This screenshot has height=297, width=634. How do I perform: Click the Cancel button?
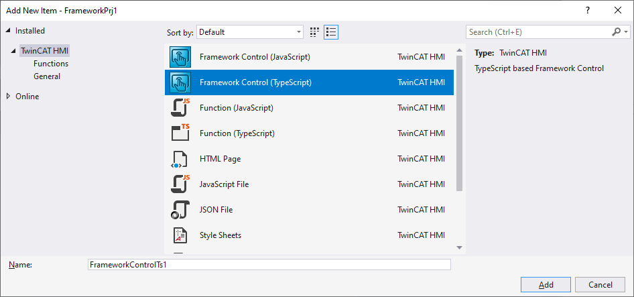600,285
